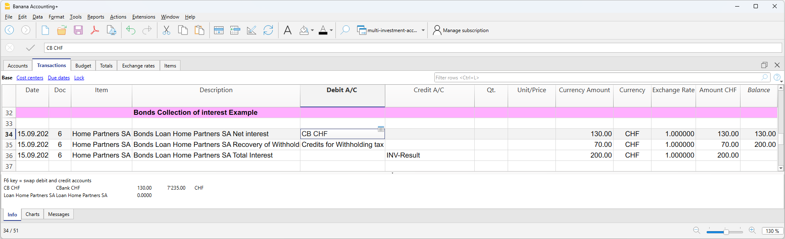Recalculate with the refresh arrows icon
This screenshot has width=785, height=239.
268,30
